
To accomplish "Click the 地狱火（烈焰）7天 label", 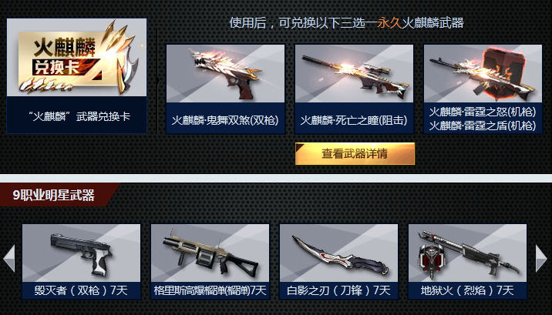I will click(467, 290).
